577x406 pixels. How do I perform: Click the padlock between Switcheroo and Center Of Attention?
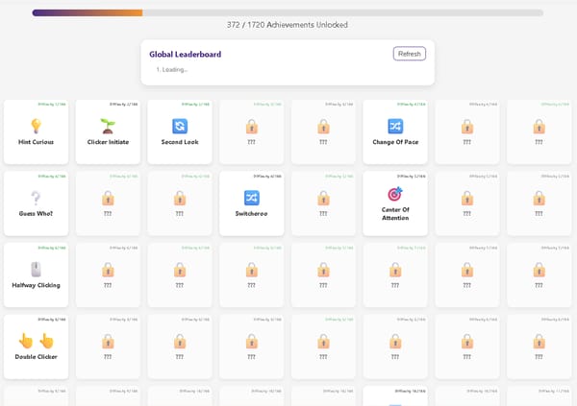(323, 198)
